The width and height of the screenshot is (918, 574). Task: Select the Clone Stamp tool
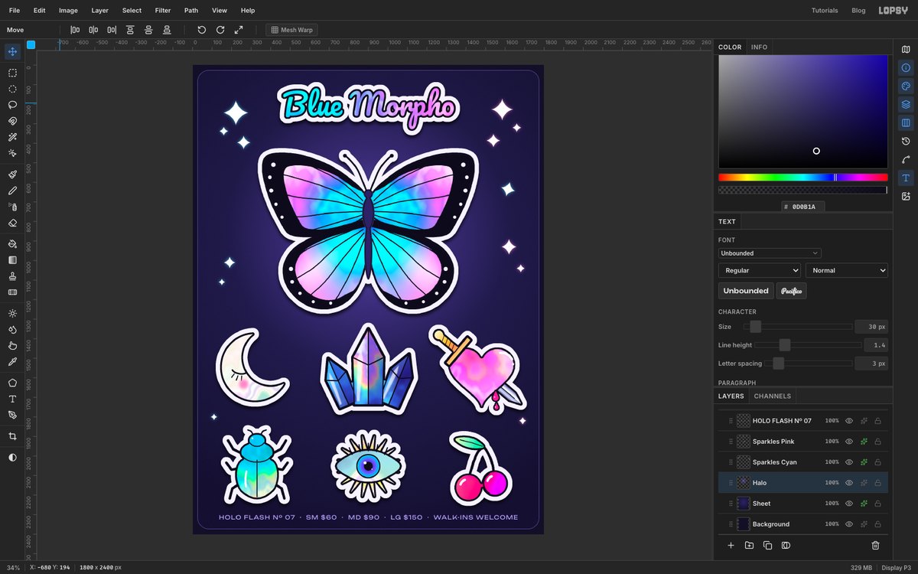pos(12,276)
